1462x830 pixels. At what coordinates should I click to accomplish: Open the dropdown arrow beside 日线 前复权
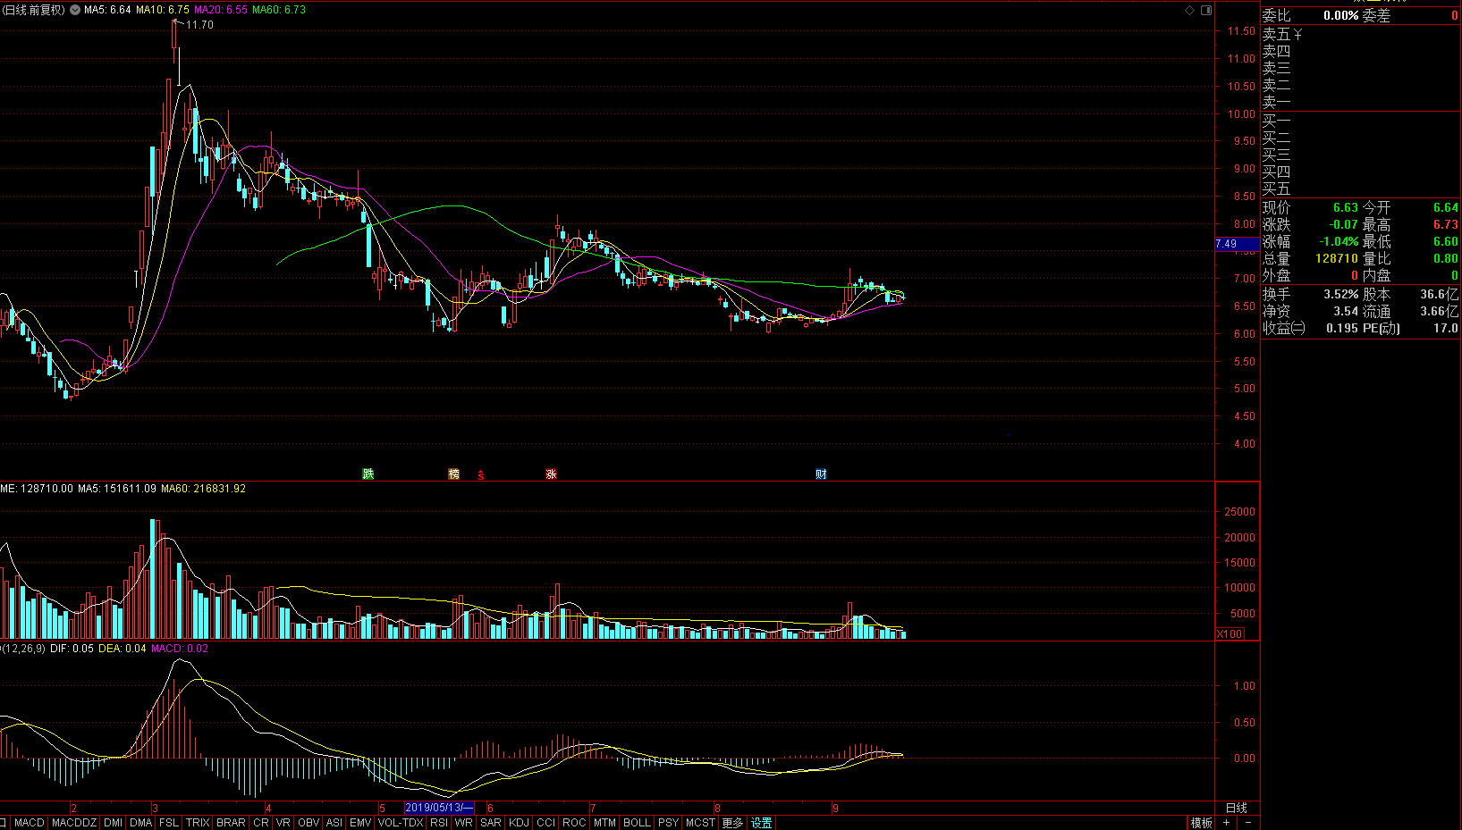tap(74, 10)
